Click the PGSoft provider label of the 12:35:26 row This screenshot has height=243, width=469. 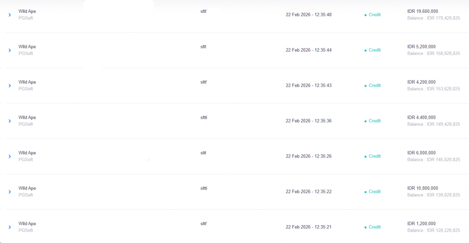pyautogui.click(x=26, y=160)
